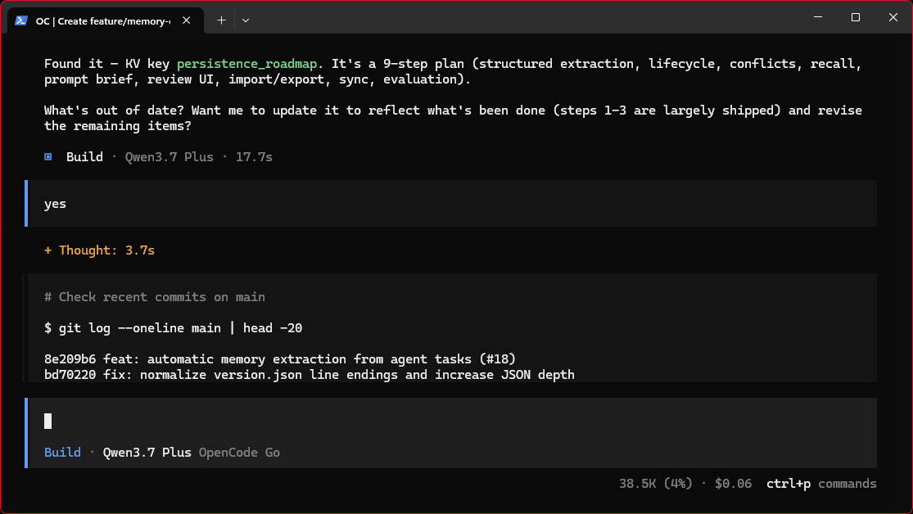This screenshot has height=514, width=913.
Task: Click the blue square Build agent icon
Action: point(48,156)
